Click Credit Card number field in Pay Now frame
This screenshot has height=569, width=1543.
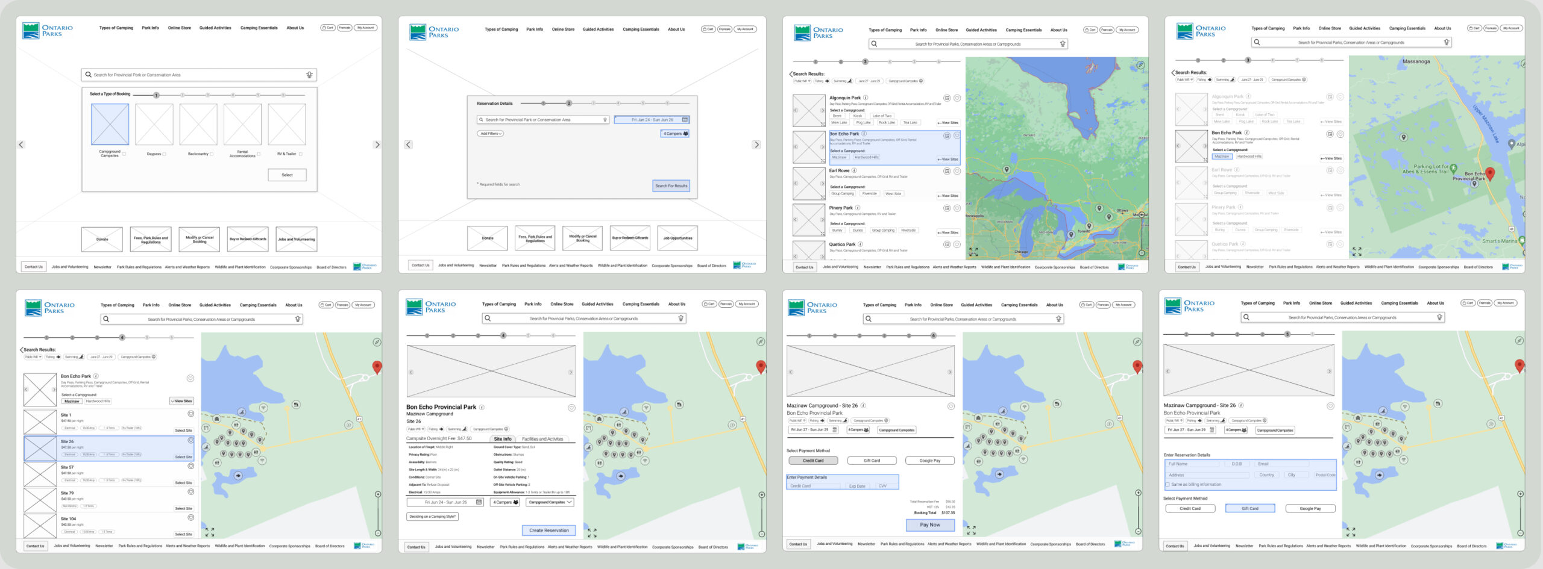coord(814,486)
